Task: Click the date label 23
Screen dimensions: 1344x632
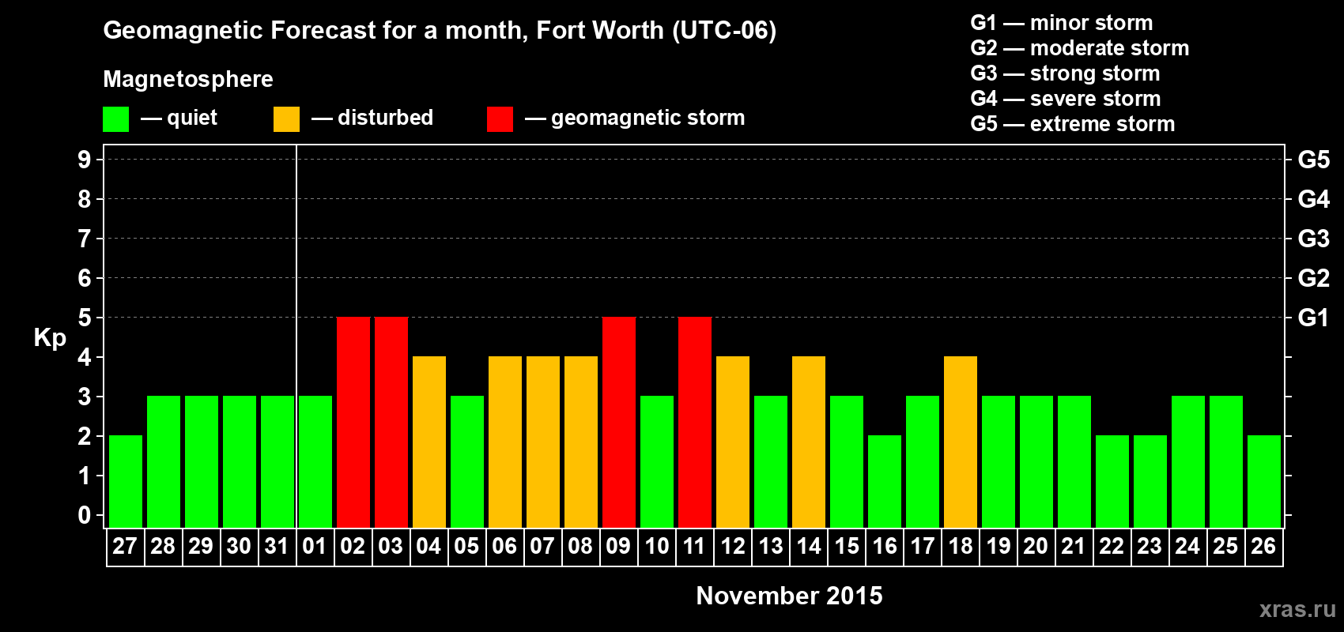Action: point(1150,547)
